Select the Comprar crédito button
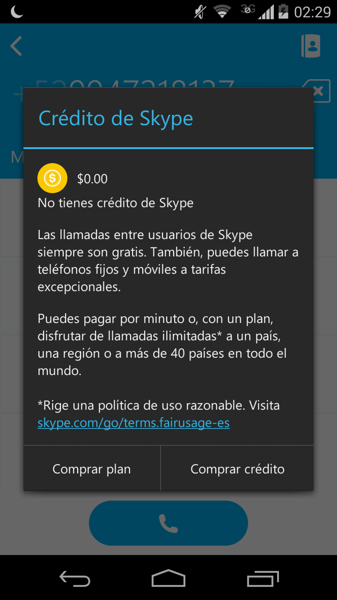Screen dimensions: 337x600 [x=237, y=469]
